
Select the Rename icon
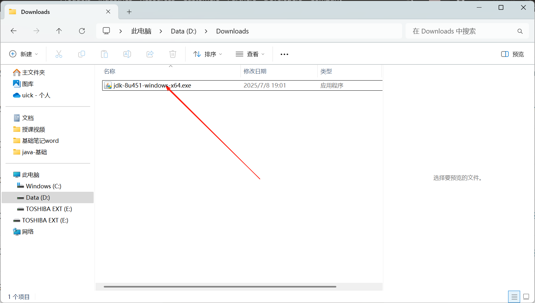127,54
